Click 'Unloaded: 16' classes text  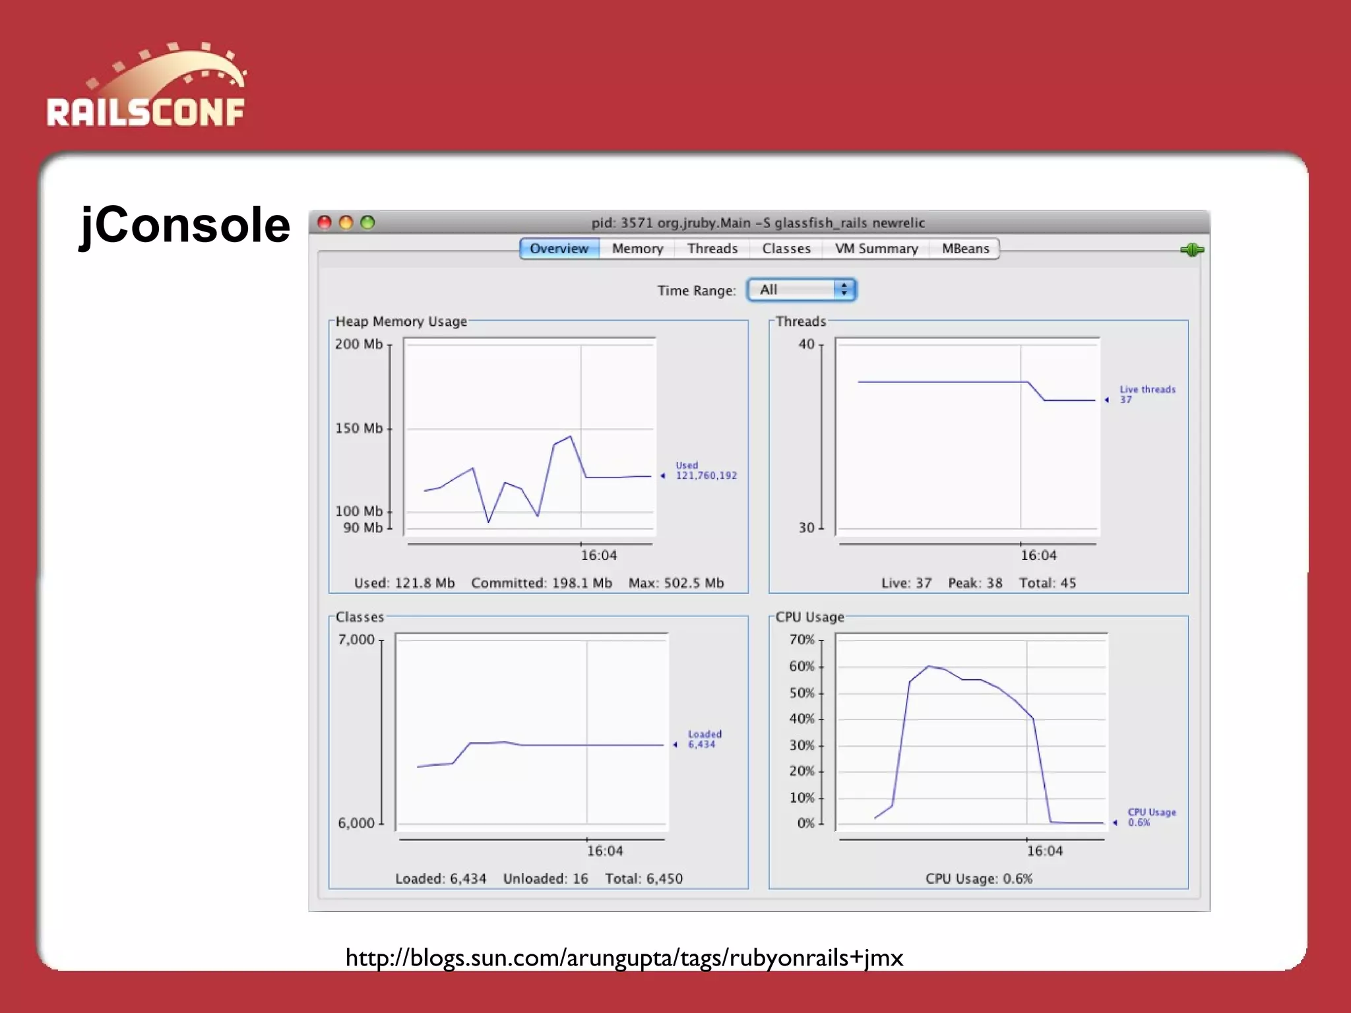click(x=546, y=878)
